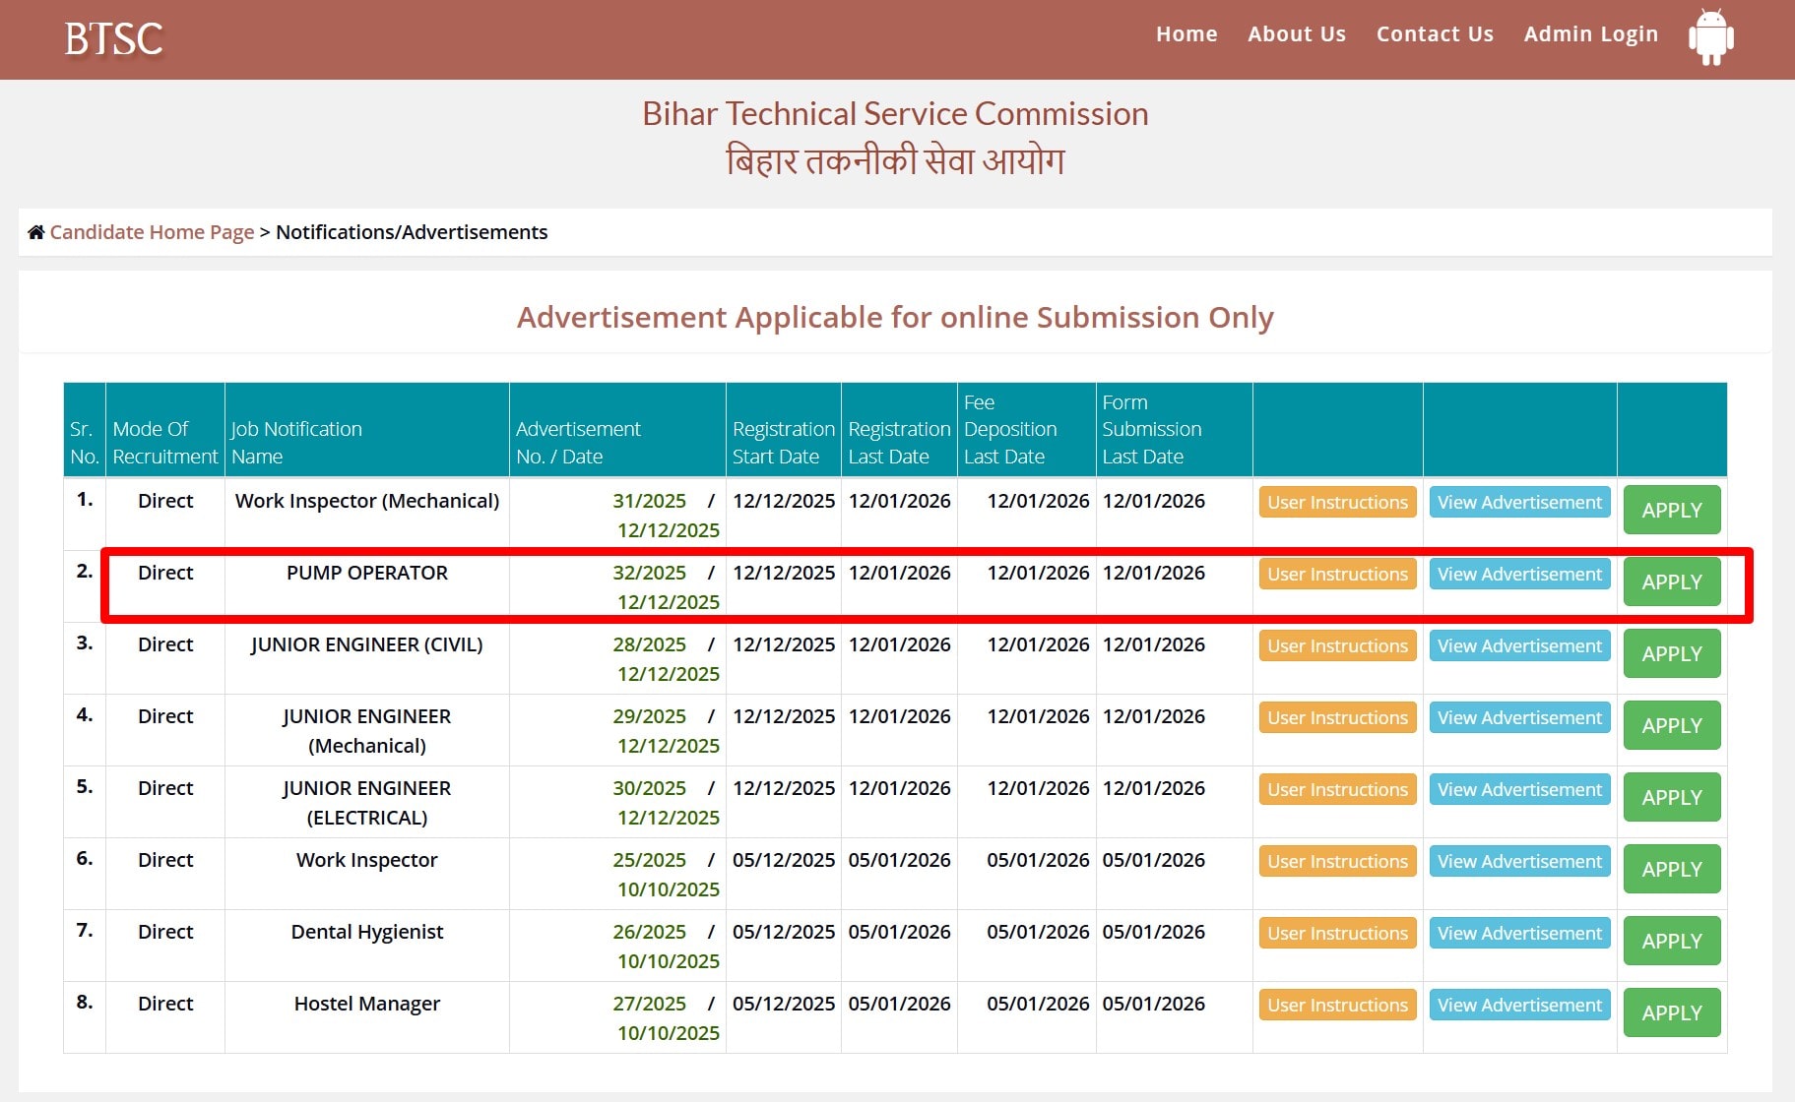Open the Home menu item
The width and height of the screenshot is (1795, 1102).
[1186, 34]
